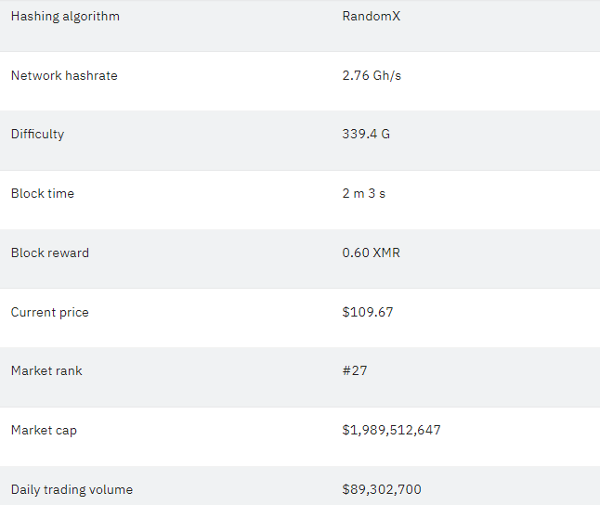600x505 pixels.
Task: Click the Block reward label
Action: (x=50, y=252)
